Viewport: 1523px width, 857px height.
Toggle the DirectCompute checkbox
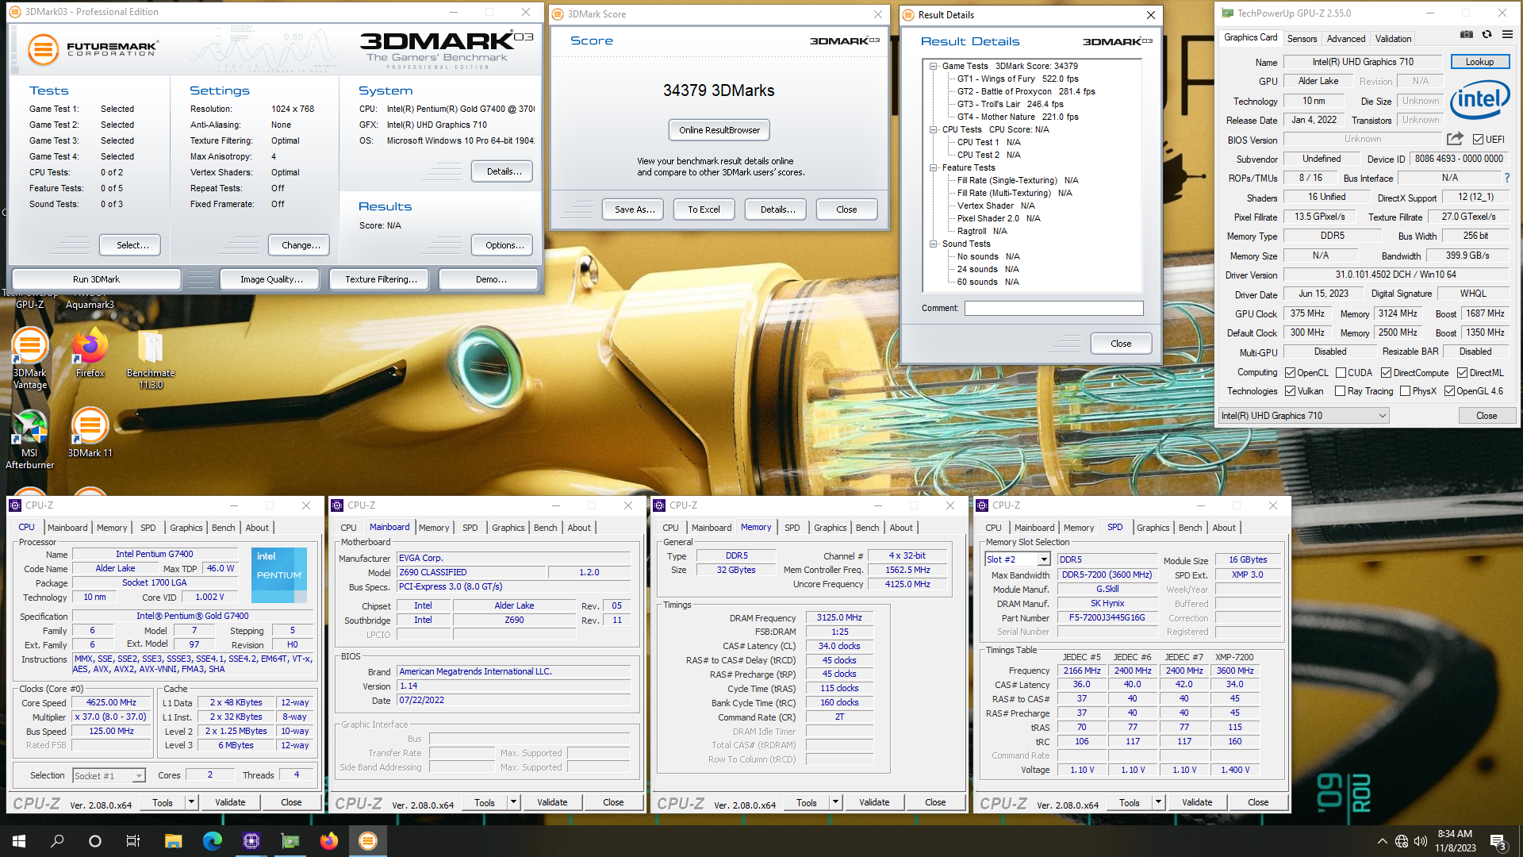[1386, 373]
